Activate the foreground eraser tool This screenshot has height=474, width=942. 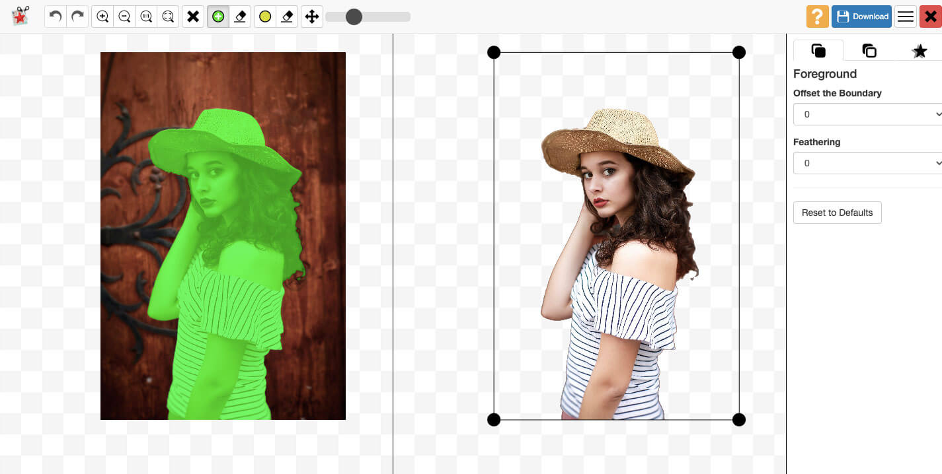point(239,17)
